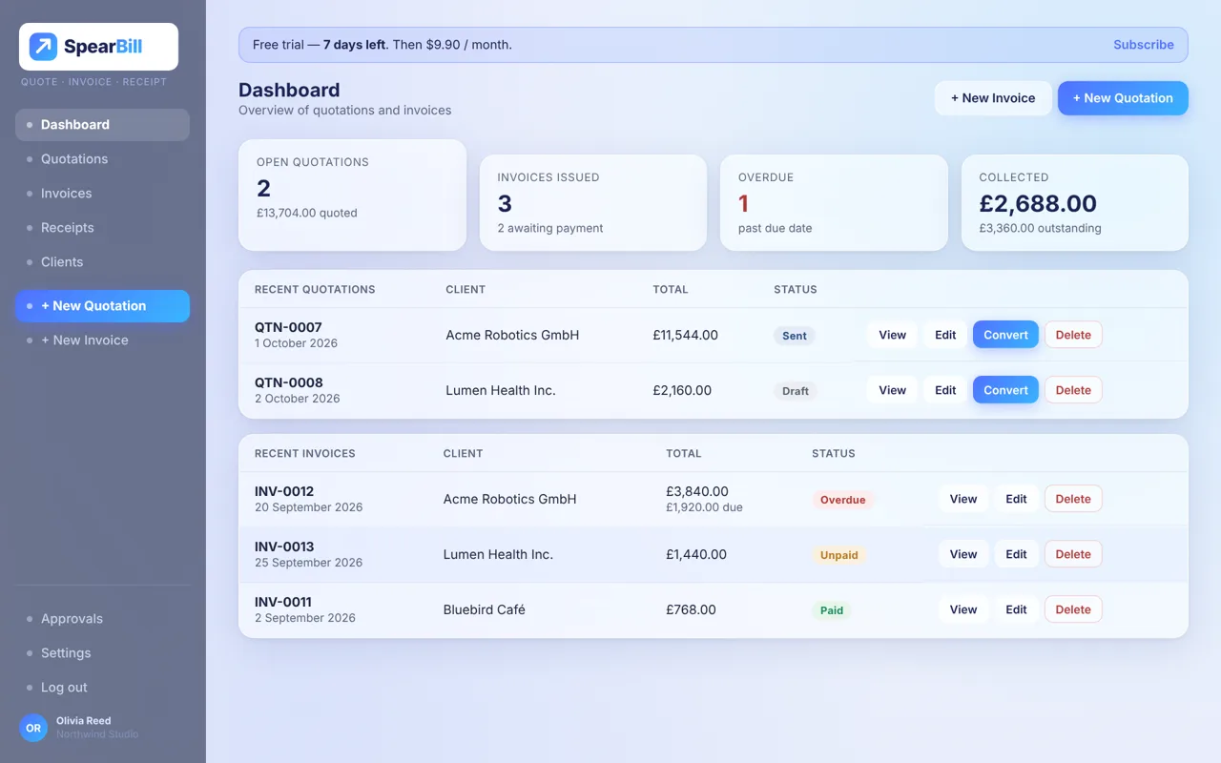This screenshot has width=1221, height=763.
Task: Click Subscribe link in trial banner
Action: point(1144,45)
